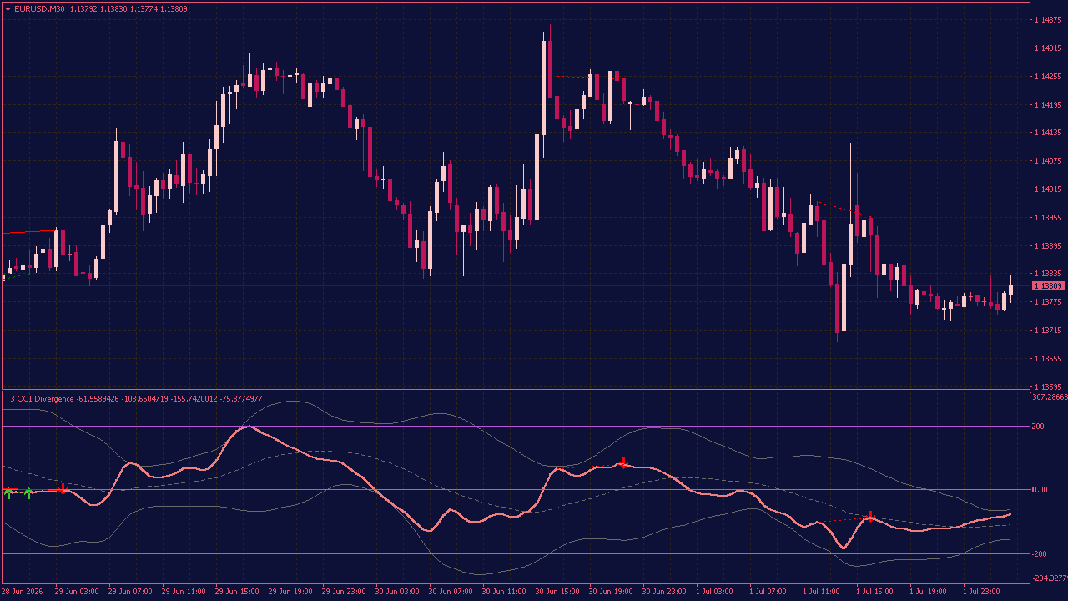Click the 1.13955 price scale label
The width and height of the screenshot is (1068, 601).
pos(1048,218)
